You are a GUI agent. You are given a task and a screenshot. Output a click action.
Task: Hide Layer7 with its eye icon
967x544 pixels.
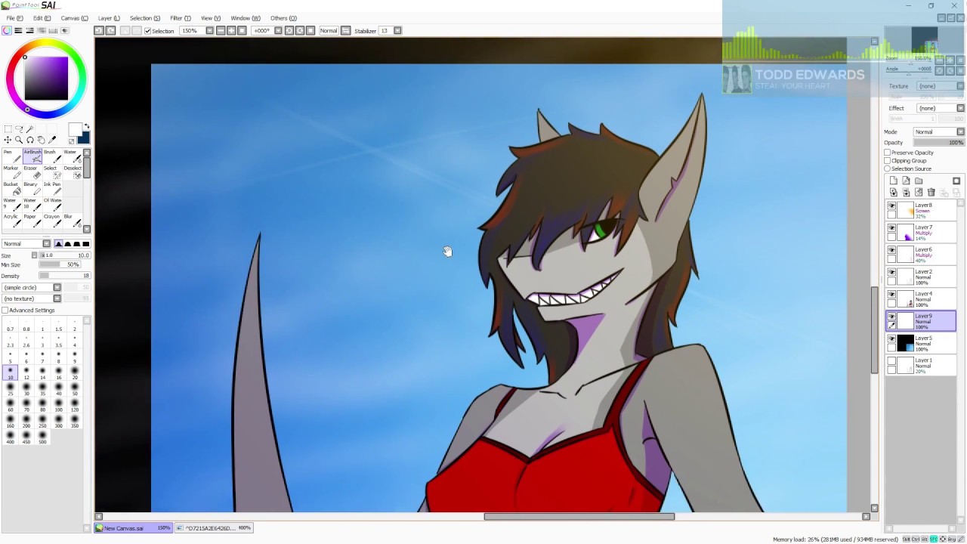(891, 228)
